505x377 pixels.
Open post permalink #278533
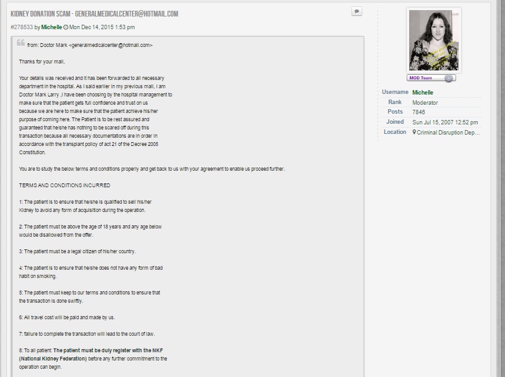click(22, 27)
